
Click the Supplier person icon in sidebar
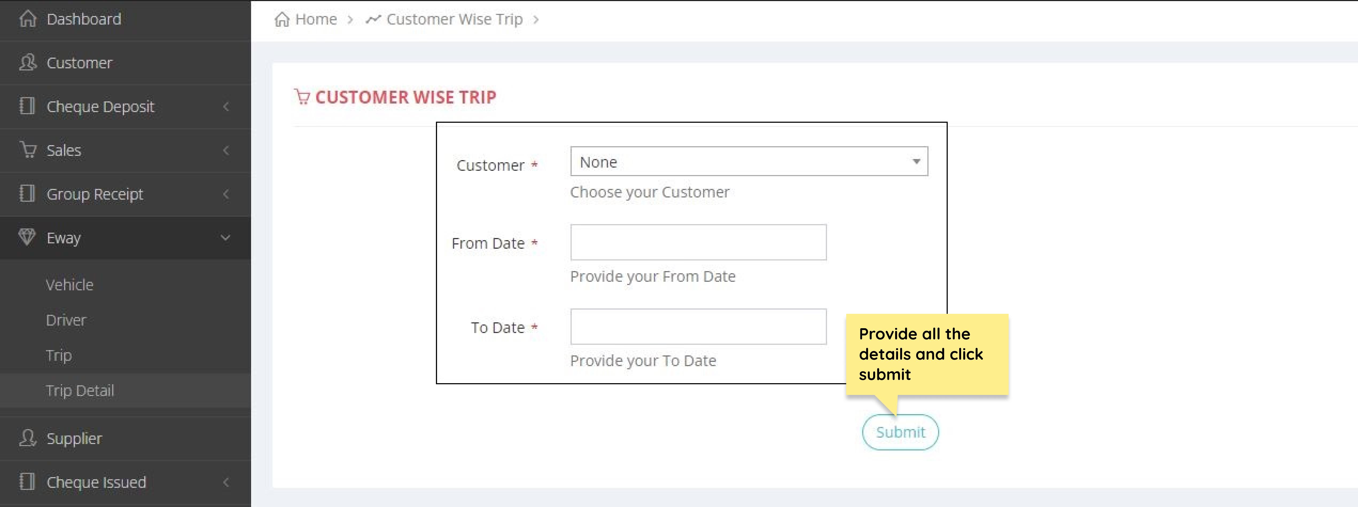[x=28, y=438]
